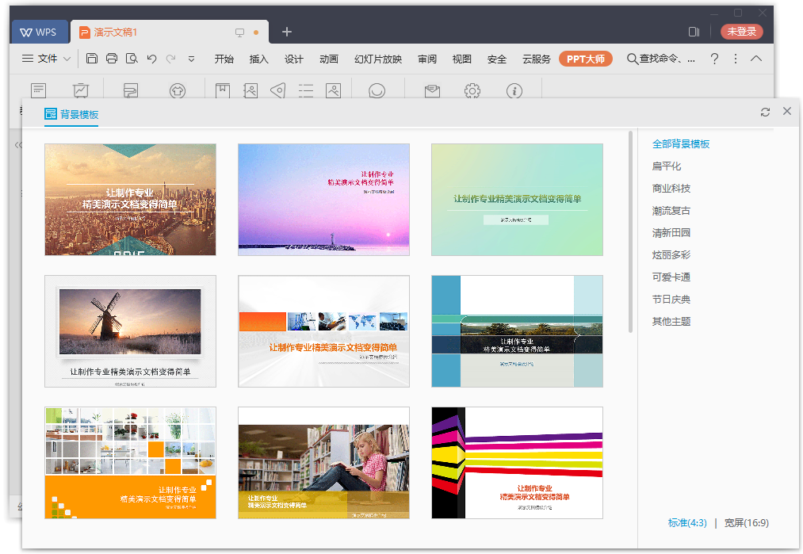Open the 插入 ribbon tab
Screen dimensions: 803x554
(259, 59)
